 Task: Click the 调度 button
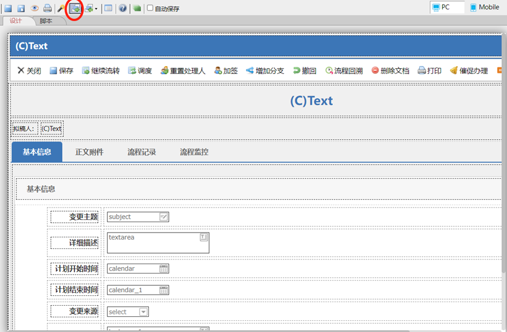[140, 71]
